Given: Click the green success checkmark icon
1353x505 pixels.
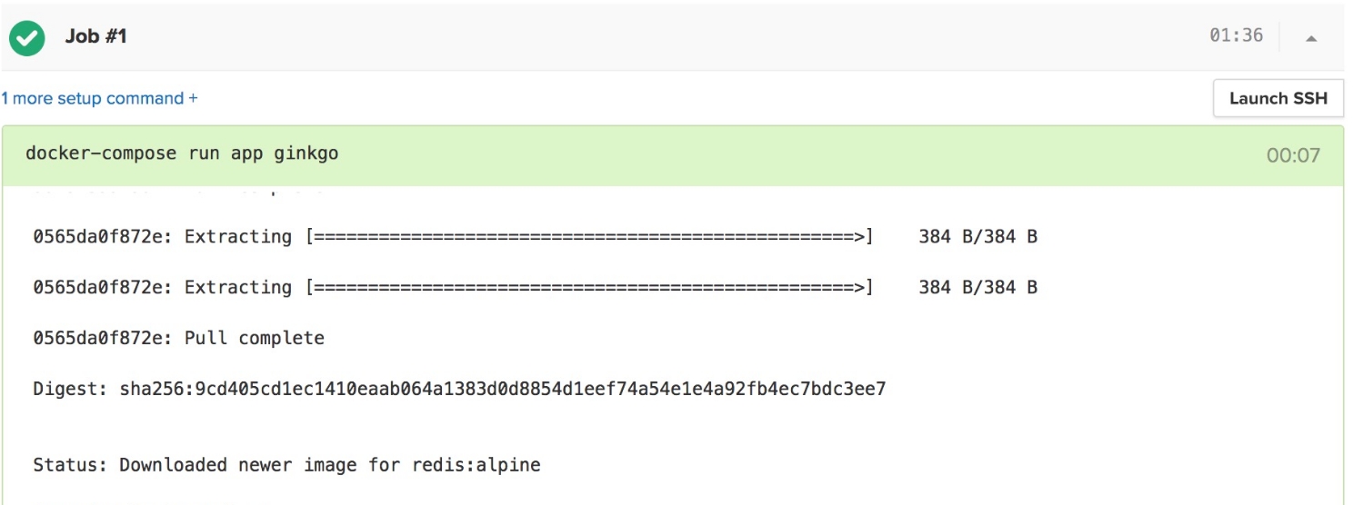Looking at the screenshot, I should point(27,37).
